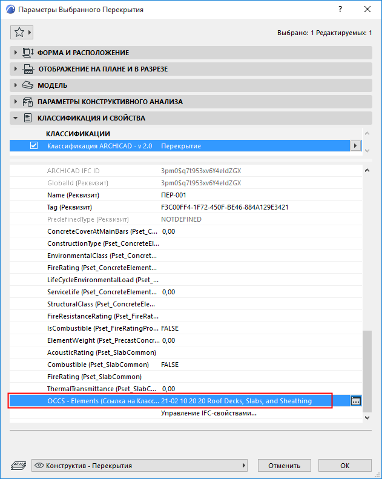The width and height of the screenshot is (382, 479).
Task: Select the Combustible (Pset_SlabCommon) row
Action: (186, 365)
